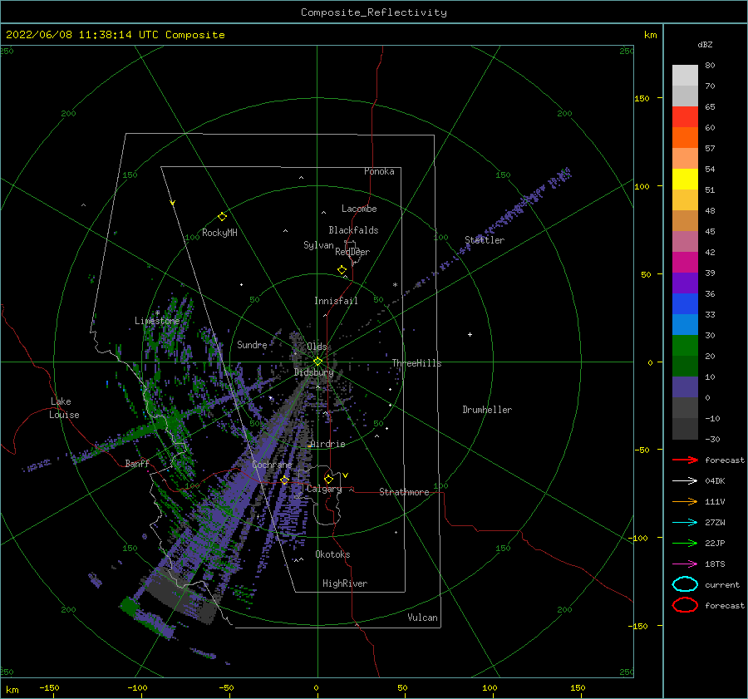The image size is (748, 699).
Task: Click the magenta 18TS arrow icon
Action: point(685,564)
